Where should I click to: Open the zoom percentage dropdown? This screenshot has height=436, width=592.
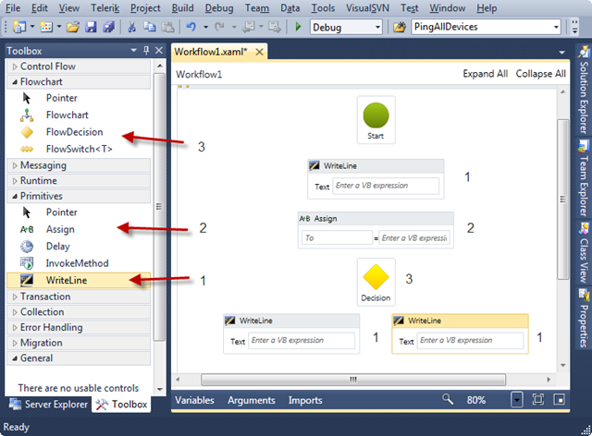click(516, 399)
